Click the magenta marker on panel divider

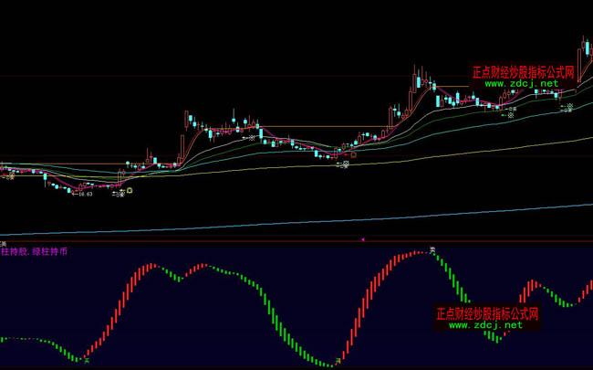[363, 239]
